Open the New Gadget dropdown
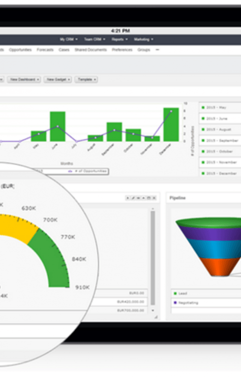Image resolution: width=241 pixels, height=377 pixels. tap(58, 79)
